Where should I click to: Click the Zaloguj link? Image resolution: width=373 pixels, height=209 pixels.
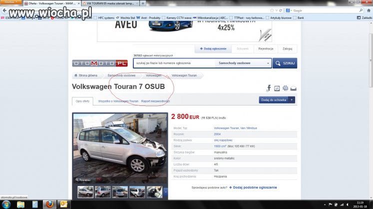pyautogui.click(x=287, y=48)
